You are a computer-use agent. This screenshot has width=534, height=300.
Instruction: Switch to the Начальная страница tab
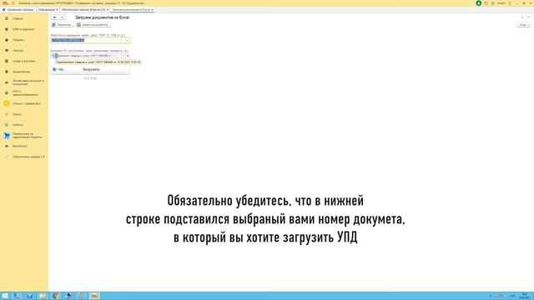coord(18,10)
